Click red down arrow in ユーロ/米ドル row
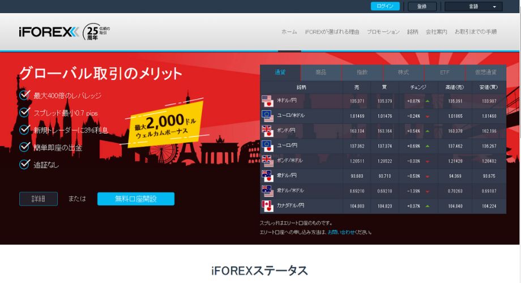The image size is (521, 283). tap(428, 116)
